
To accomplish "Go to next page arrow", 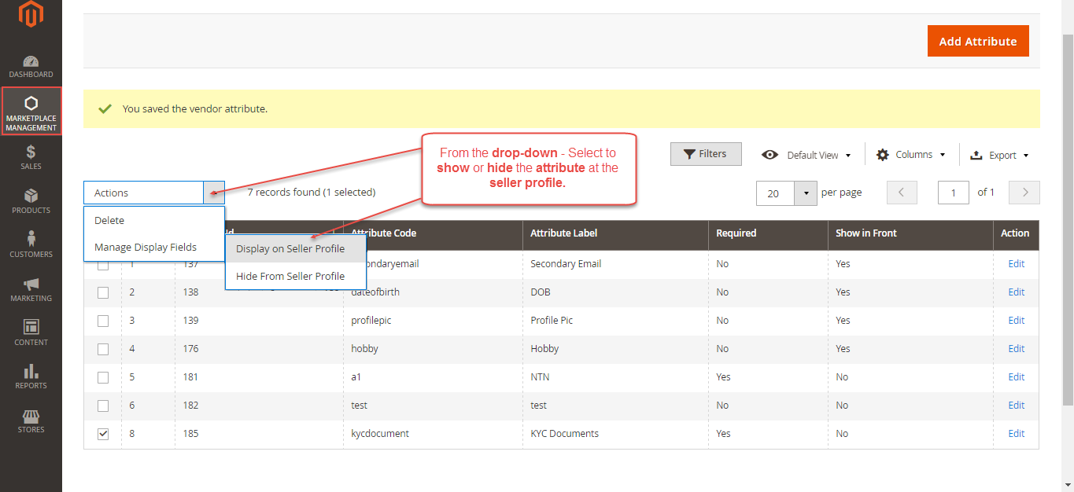I will point(1024,193).
